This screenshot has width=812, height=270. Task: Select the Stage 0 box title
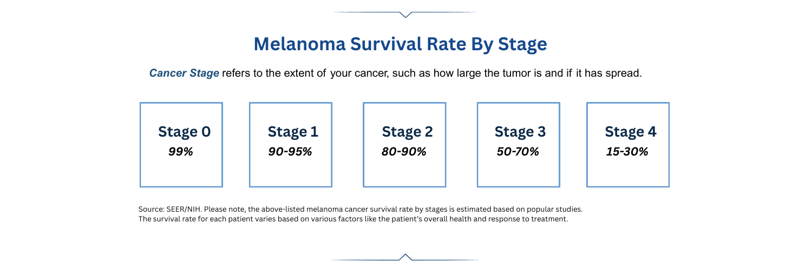point(184,132)
